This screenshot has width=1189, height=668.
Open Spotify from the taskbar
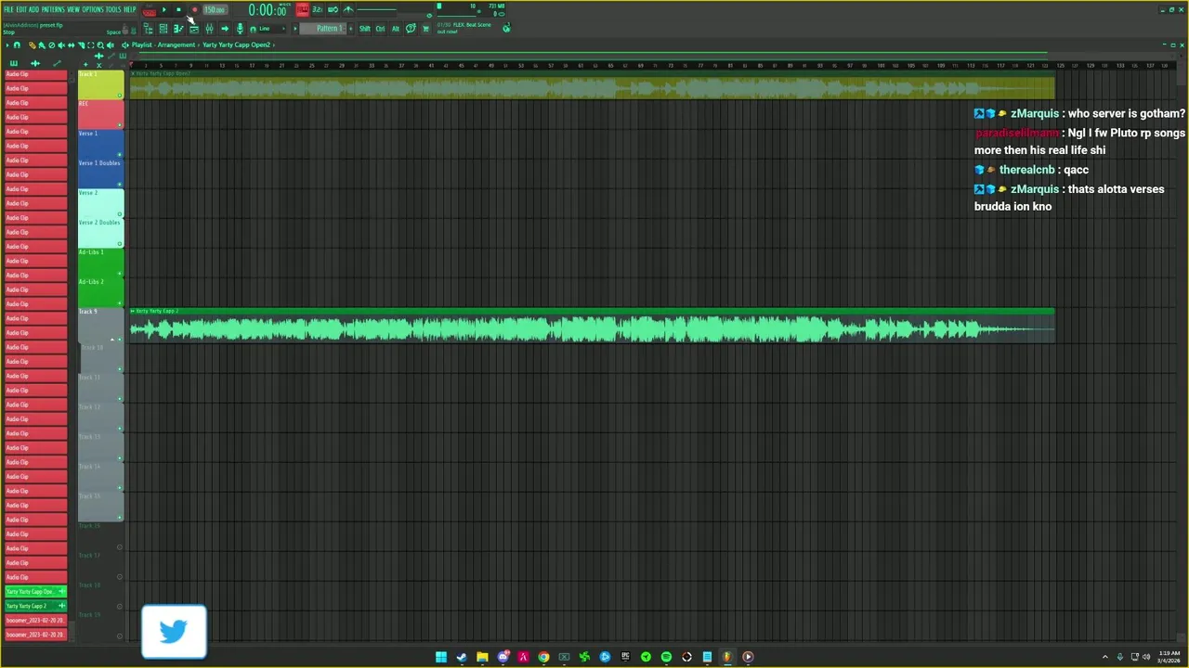click(x=666, y=657)
